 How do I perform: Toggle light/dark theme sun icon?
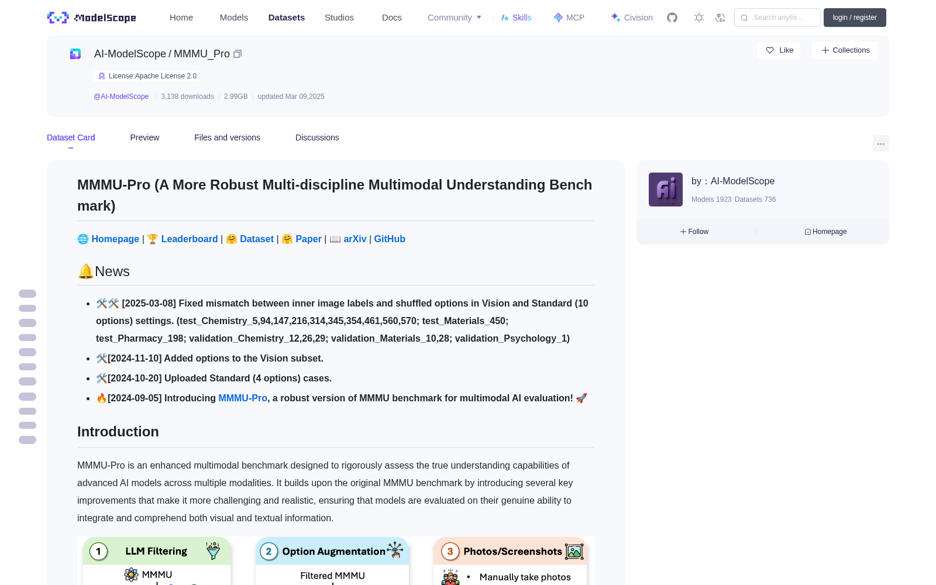tap(699, 18)
